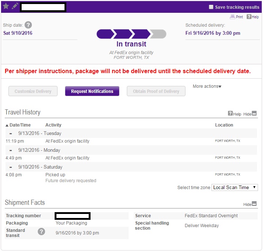
Task: Click the Deliver Weekday handling value
Action: pyautogui.click(x=202, y=226)
